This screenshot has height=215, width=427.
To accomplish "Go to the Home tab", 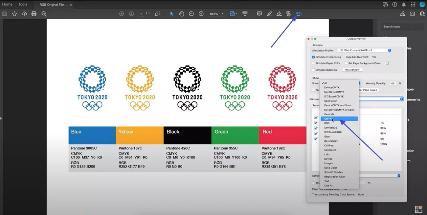I will (7, 4).
